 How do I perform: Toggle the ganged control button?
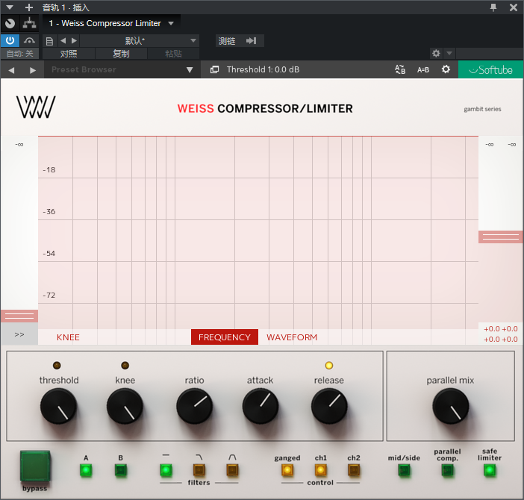287,470
